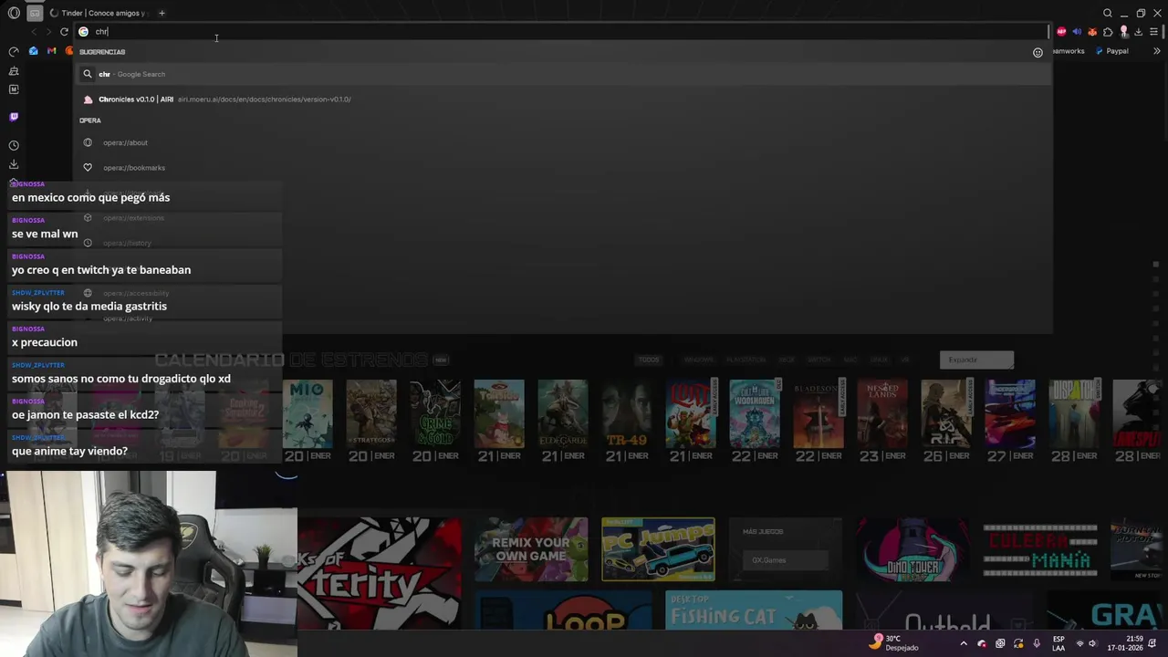This screenshot has height=657, width=1168.
Task: Open a new tab with plus button
Action: [162, 13]
